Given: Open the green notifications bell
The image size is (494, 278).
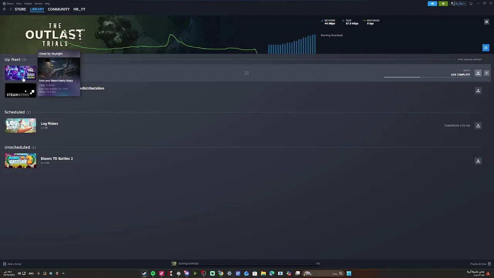Looking at the screenshot, I should [443, 3].
